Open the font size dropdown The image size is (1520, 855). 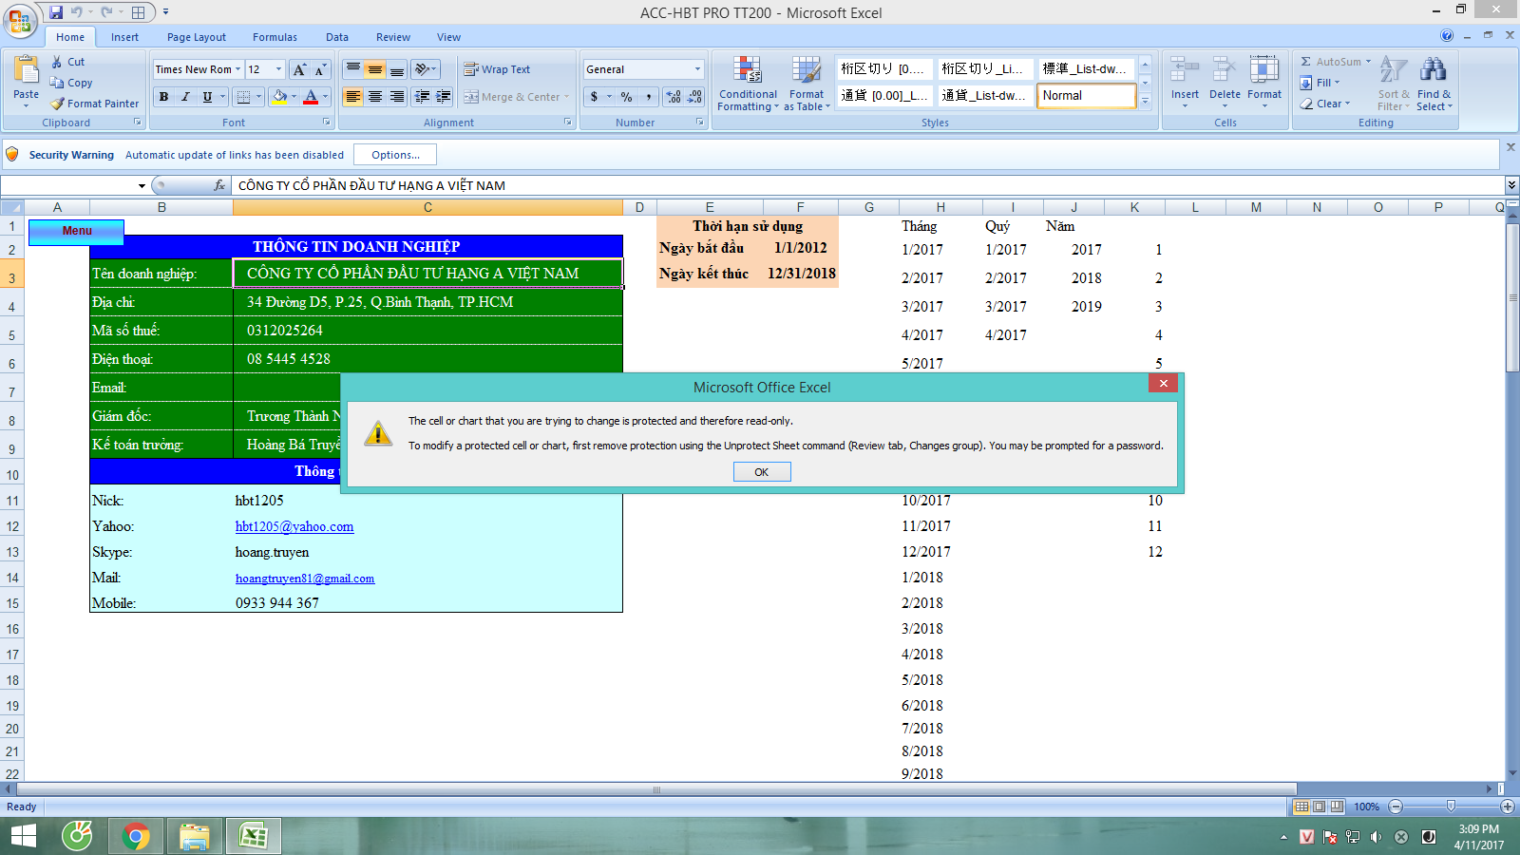pyautogui.click(x=278, y=69)
